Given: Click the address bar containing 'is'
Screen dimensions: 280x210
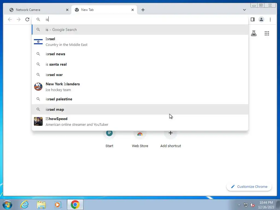Looking at the screenshot, I should tap(140, 19).
